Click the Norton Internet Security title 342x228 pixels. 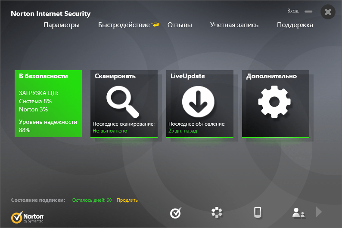[50, 14]
